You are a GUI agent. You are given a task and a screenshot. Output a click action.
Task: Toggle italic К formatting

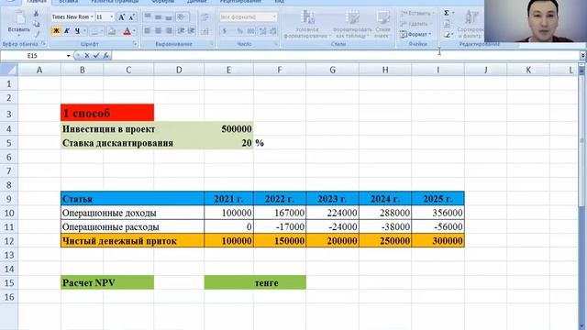click(67, 31)
